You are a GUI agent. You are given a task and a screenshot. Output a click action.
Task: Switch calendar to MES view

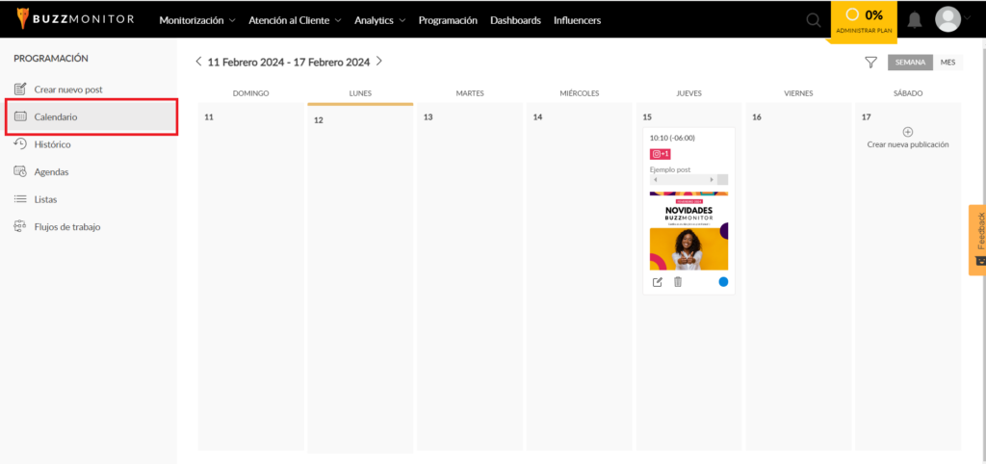click(x=947, y=63)
